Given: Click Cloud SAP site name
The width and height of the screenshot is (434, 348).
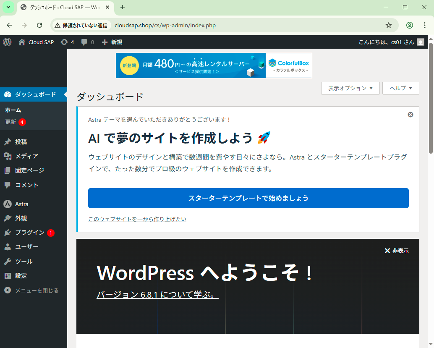Looking at the screenshot, I should [41, 42].
